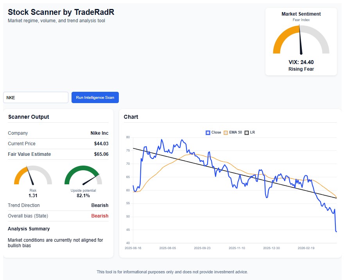This screenshot has height=280, width=344.
Task: Click the VIX 24.40 reading under the gauge
Action: click(x=301, y=62)
